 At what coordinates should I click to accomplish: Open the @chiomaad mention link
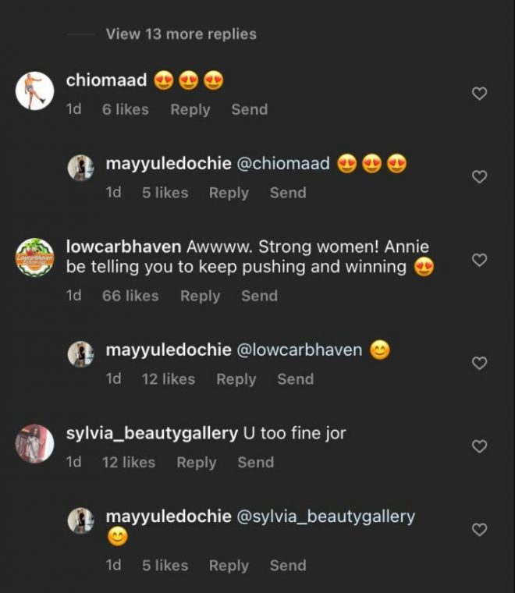coord(282,165)
